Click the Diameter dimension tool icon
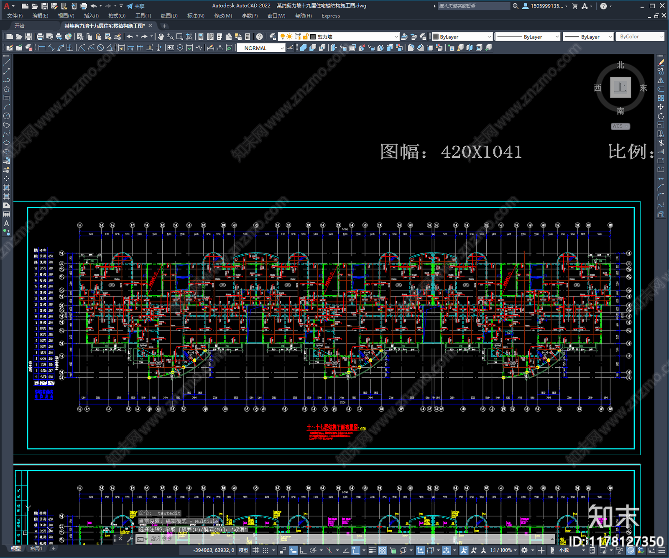The width and height of the screenshot is (669, 558). [100, 48]
